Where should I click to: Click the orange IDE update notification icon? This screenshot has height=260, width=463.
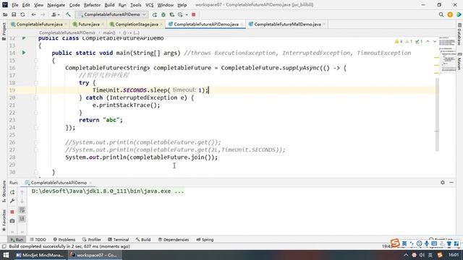point(450,14)
